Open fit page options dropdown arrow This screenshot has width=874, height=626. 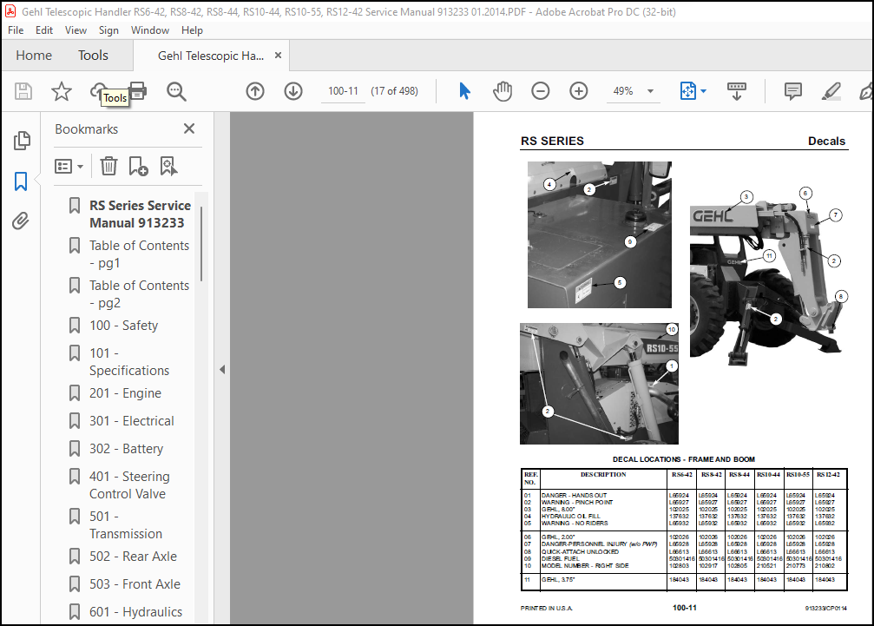703,91
